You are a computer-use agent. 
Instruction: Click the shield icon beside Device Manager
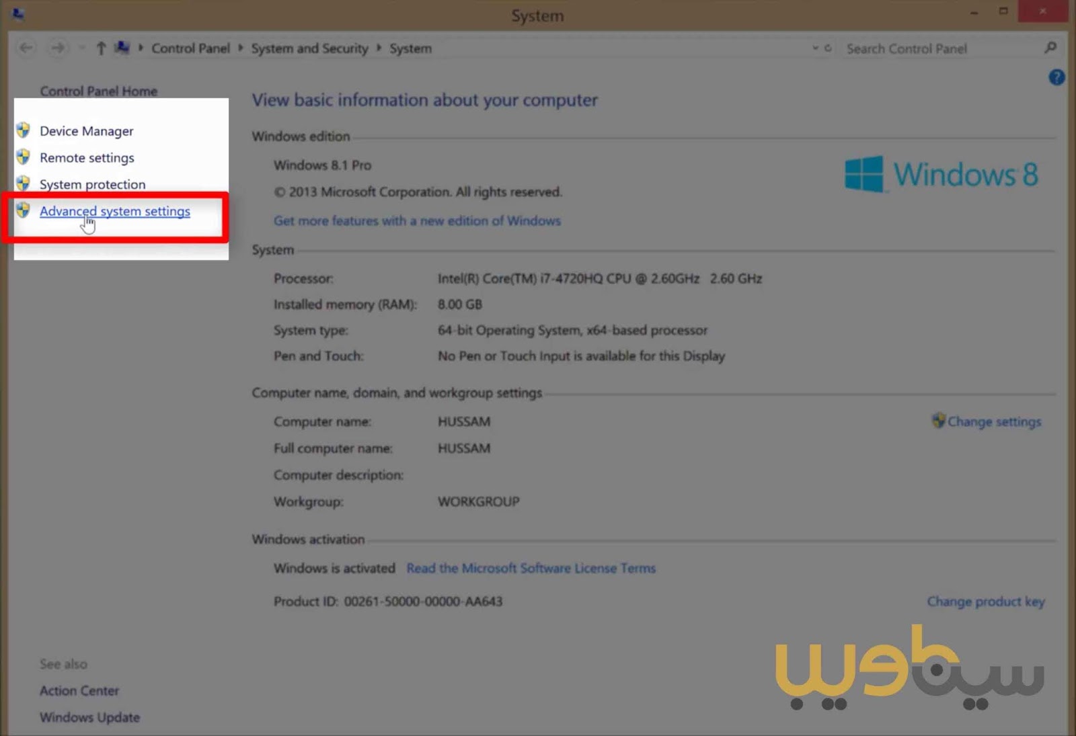pyautogui.click(x=24, y=130)
